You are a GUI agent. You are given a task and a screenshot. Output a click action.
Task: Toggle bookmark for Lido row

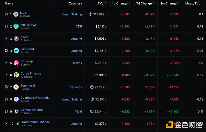(6, 14)
